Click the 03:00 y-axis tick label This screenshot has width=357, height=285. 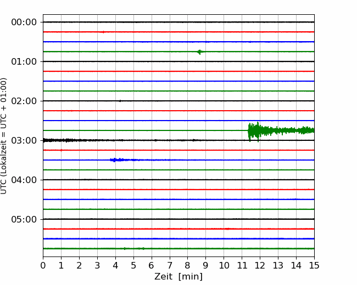[x=24, y=140]
